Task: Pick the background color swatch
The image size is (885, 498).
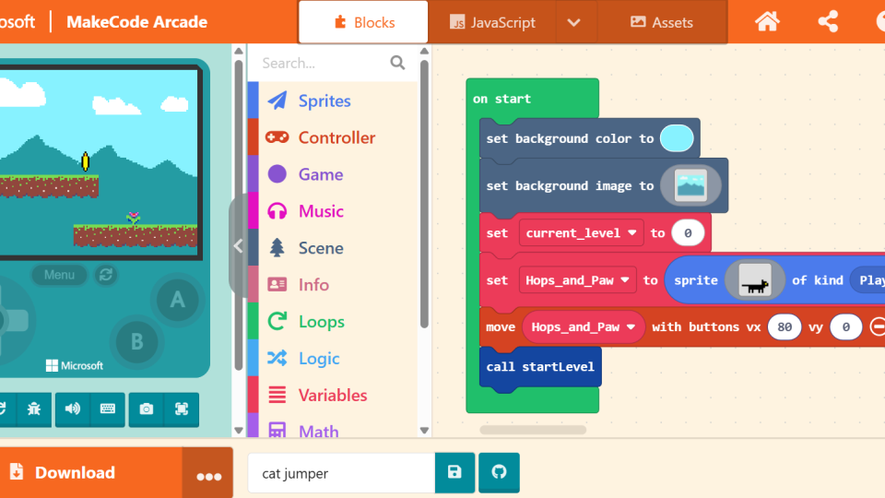Action: click(677, 138)
